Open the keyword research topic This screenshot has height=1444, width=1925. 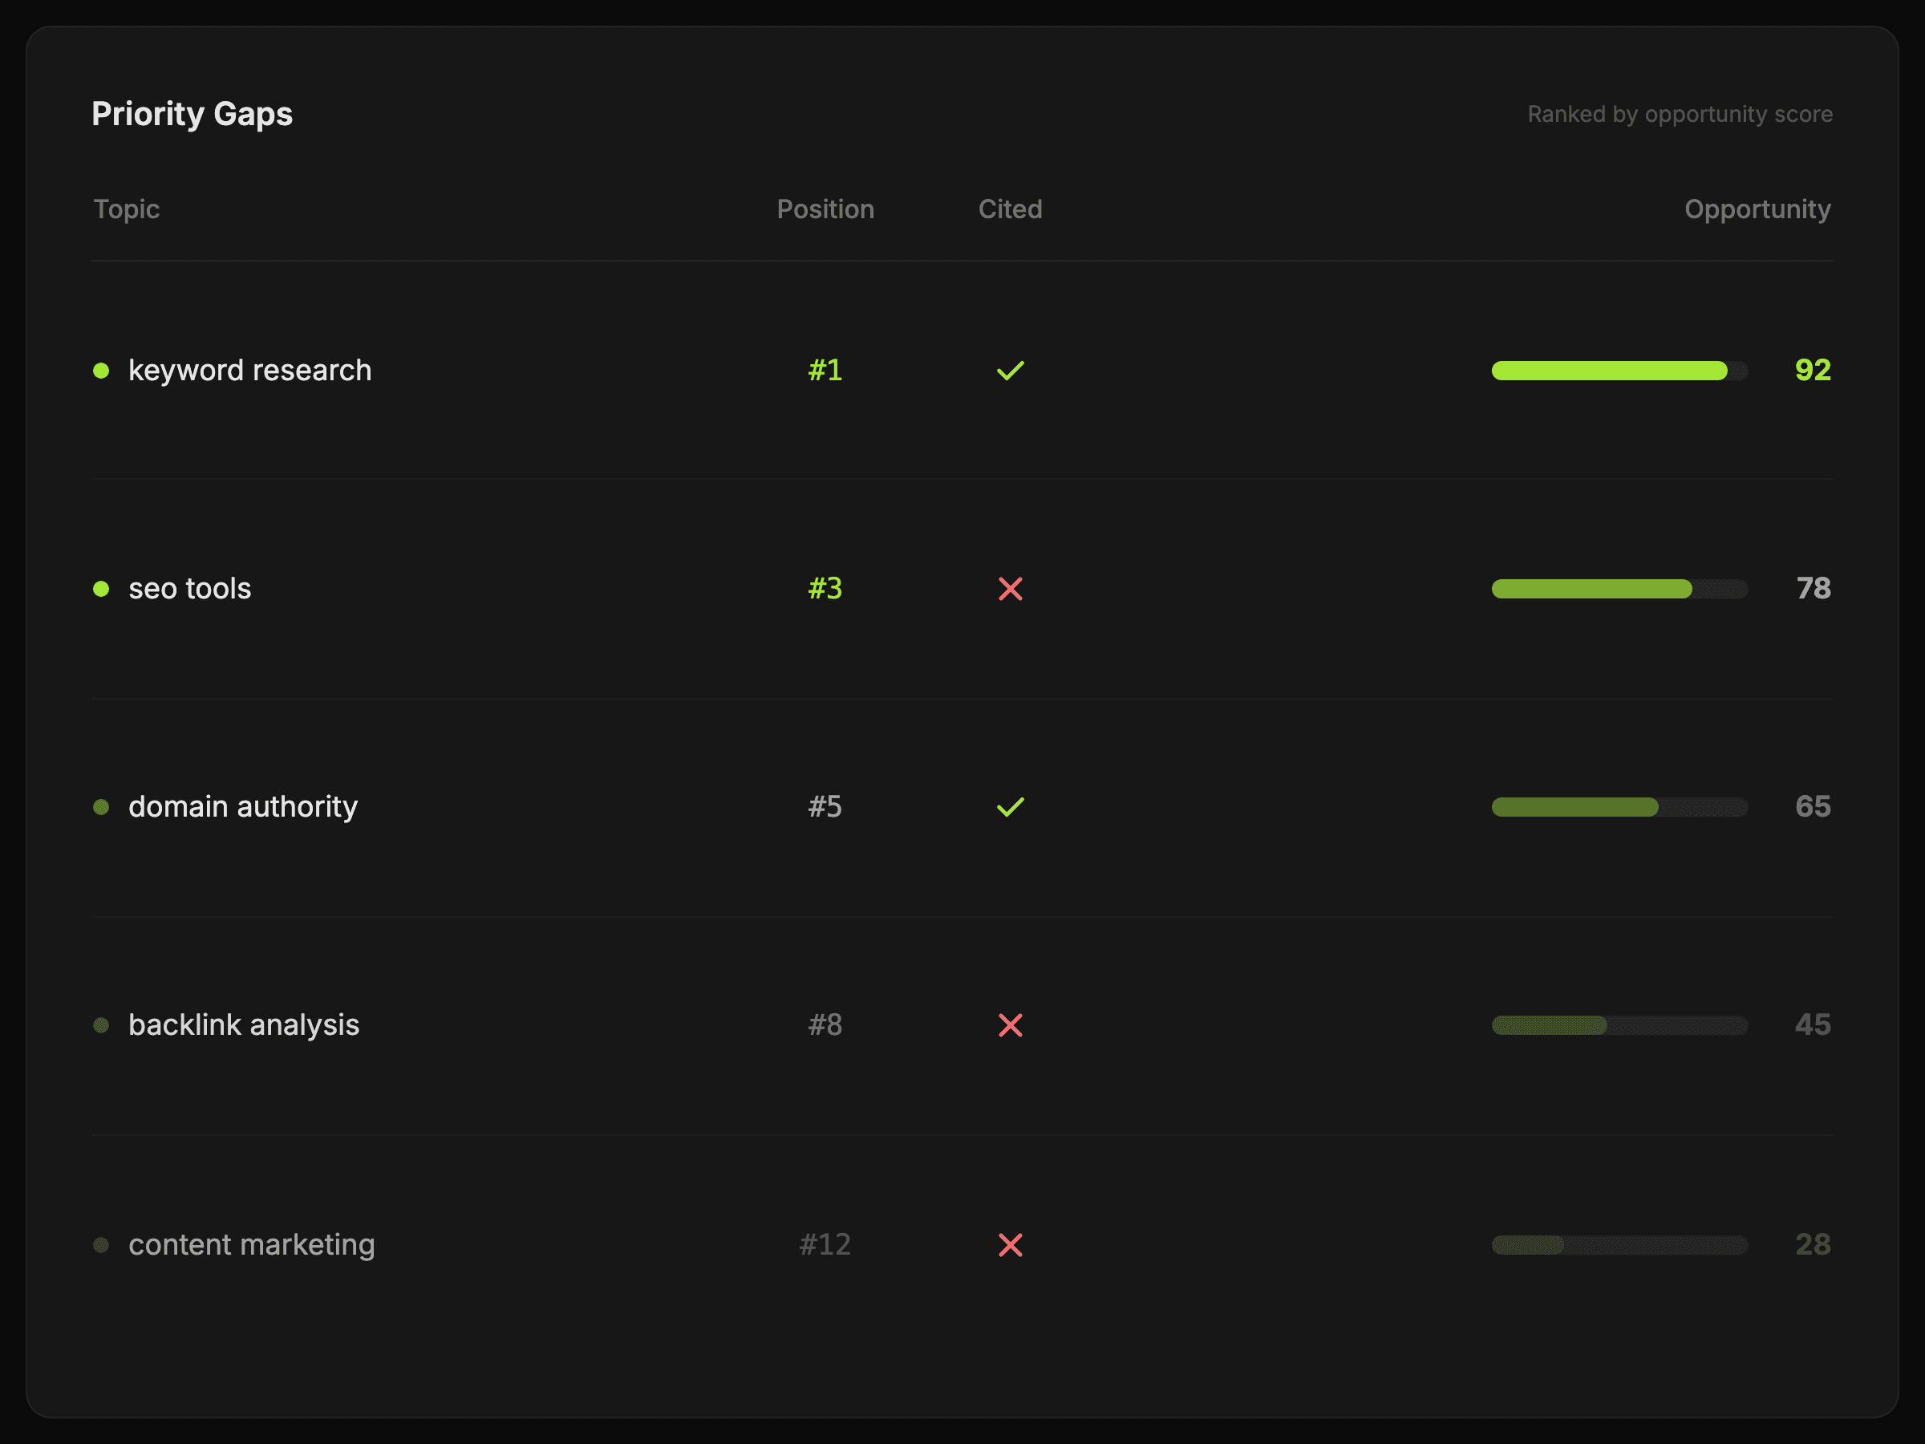point(249,371)
